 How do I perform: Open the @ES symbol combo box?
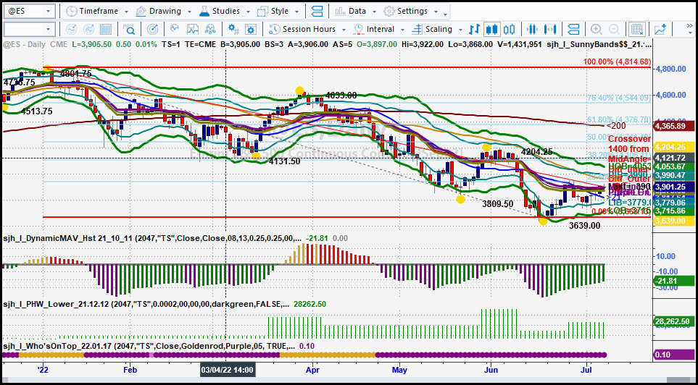click(x=30, y=11)
